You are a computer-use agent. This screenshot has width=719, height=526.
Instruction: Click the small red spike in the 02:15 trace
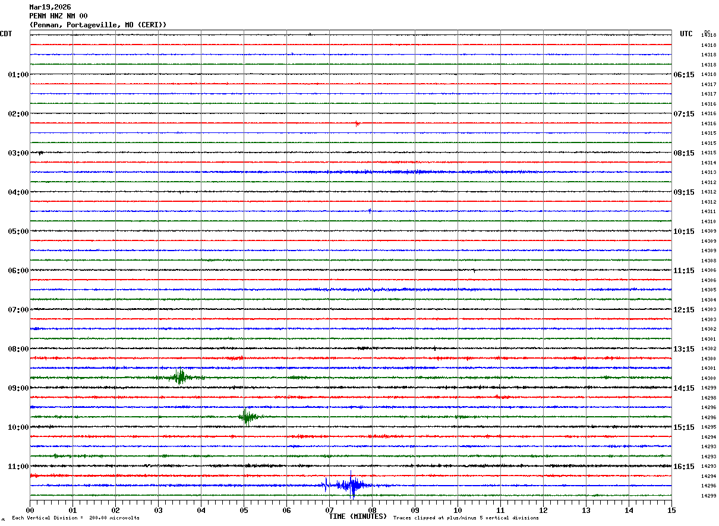pyautogui.click(x=357, y=123)
